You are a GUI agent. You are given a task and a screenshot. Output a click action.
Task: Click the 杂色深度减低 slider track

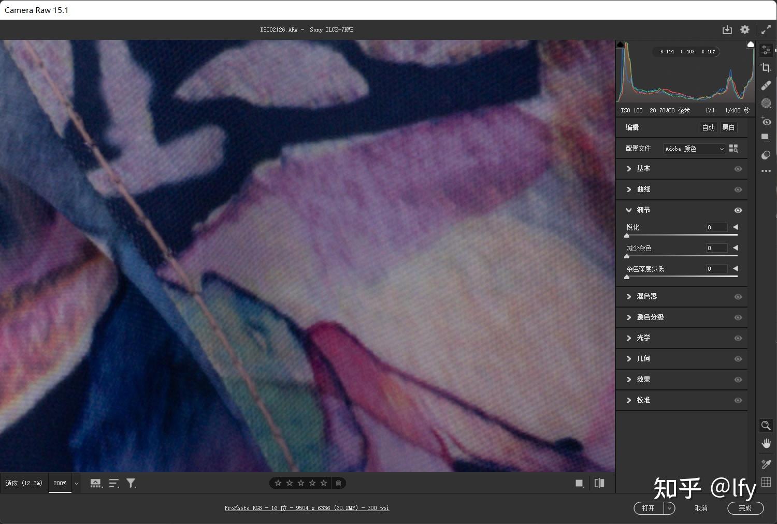[x=682, y=276]
